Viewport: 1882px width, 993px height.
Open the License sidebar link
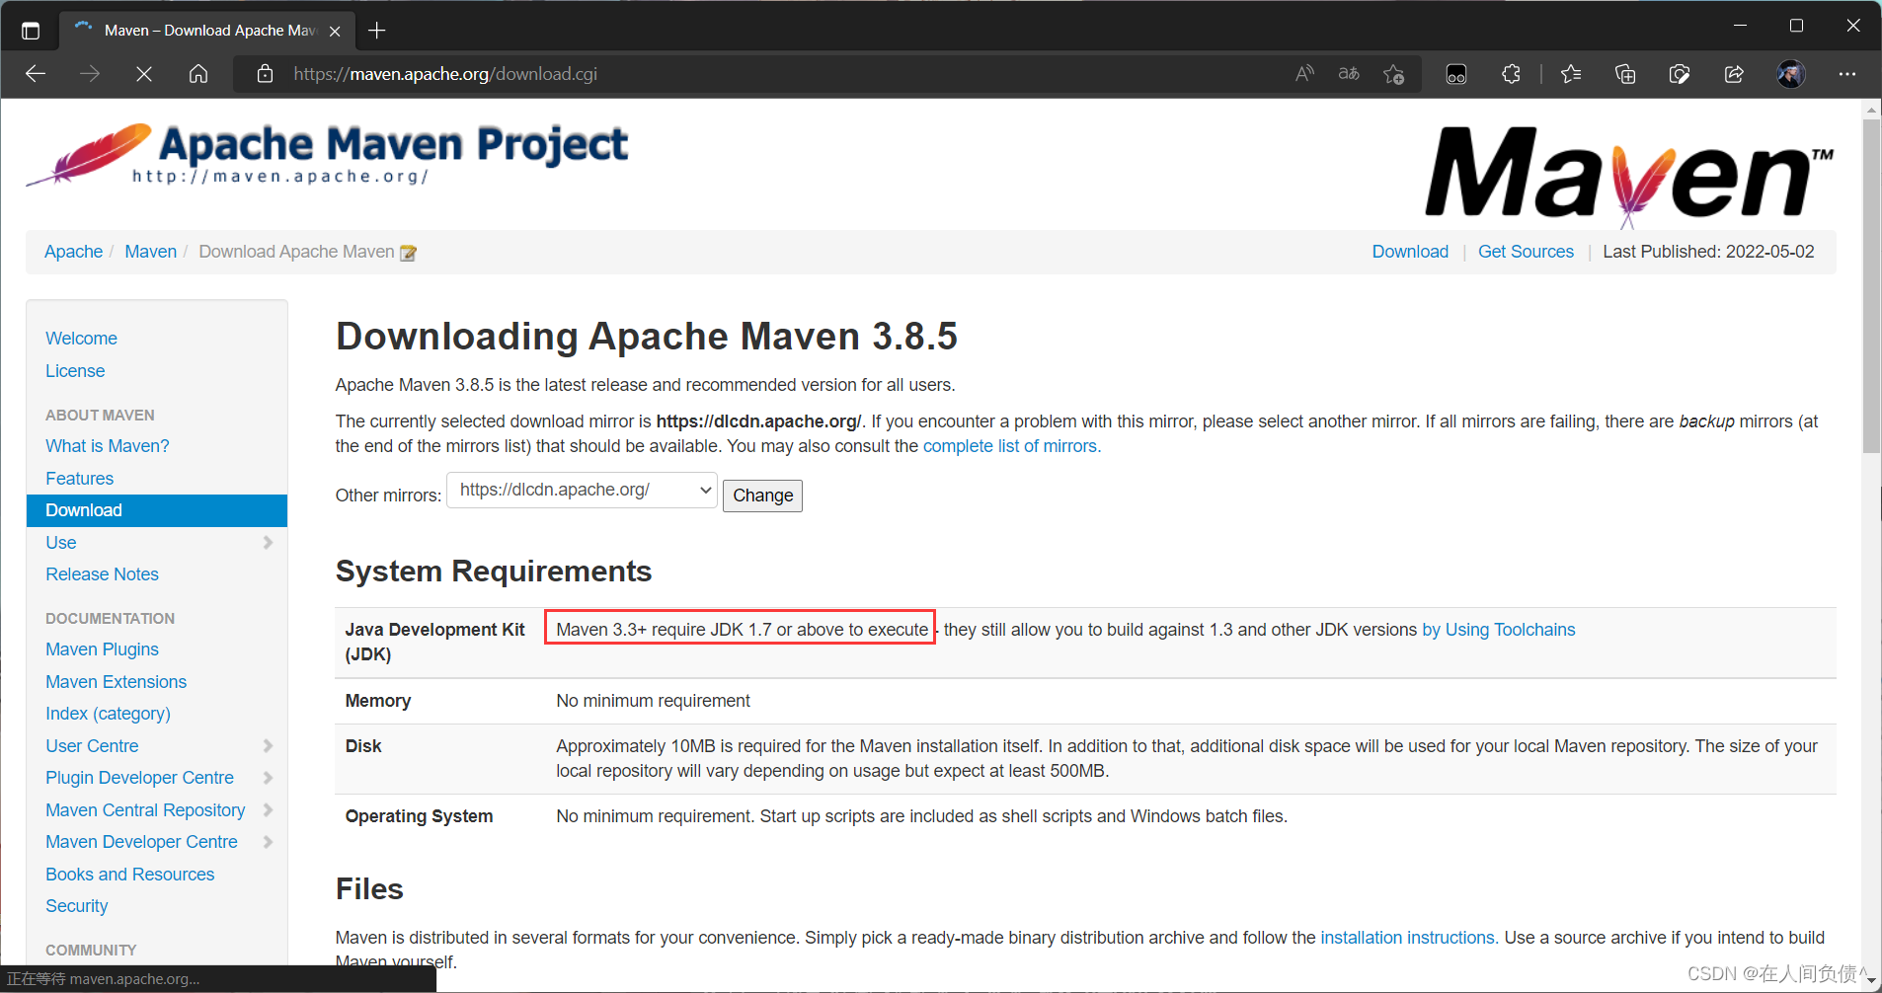pyautogui.click(x=75, y=371)
